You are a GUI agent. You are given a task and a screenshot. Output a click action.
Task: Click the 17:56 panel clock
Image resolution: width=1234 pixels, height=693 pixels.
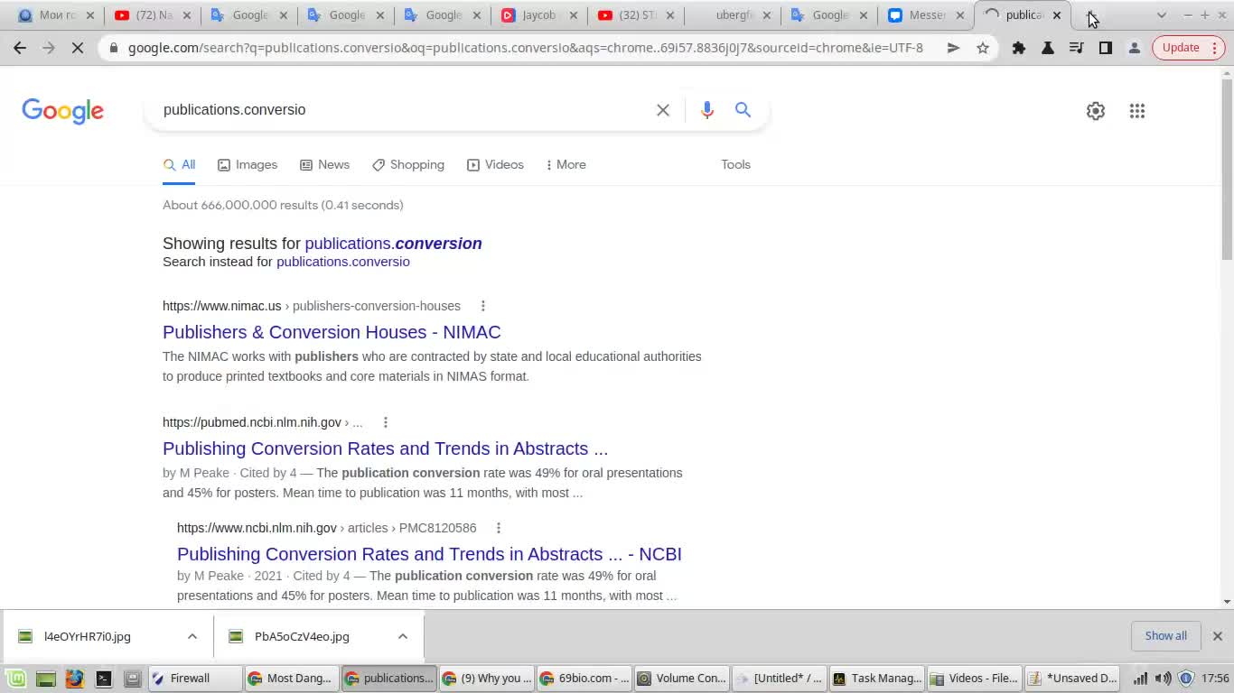click(1215, 679)
